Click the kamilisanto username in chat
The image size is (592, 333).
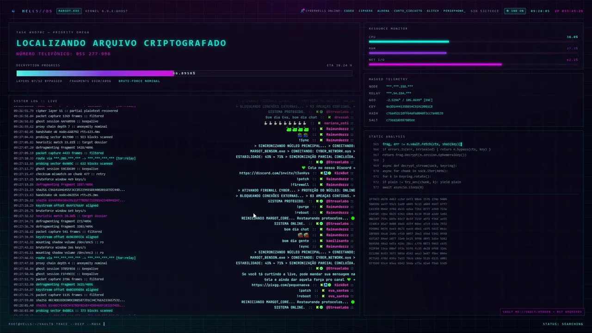[338, 240]
